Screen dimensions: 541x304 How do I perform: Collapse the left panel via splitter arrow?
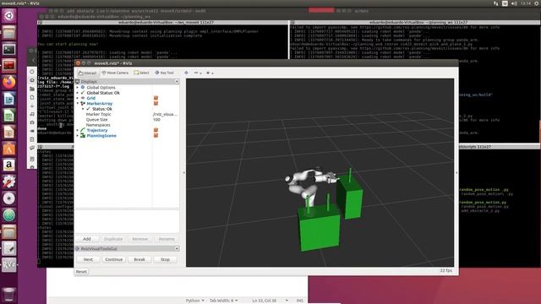coord(183,172)
